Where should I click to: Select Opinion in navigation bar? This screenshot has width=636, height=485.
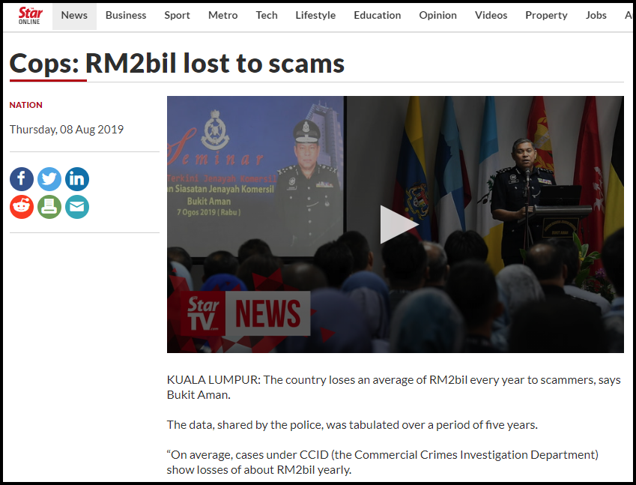click(437, 16)
